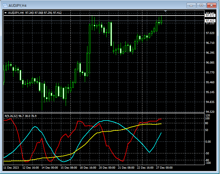
Task: Click the 14 Dec 00:00 time label
Action: [x=50, y=167]
